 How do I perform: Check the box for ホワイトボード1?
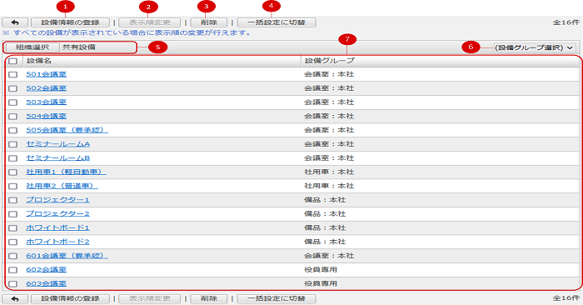tap(13, 228)
